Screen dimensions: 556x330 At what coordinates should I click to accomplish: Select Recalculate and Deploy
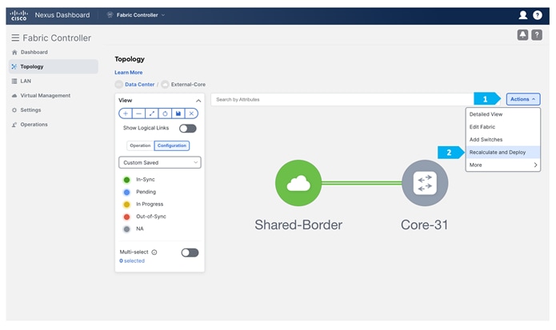[x=503, y=153]
